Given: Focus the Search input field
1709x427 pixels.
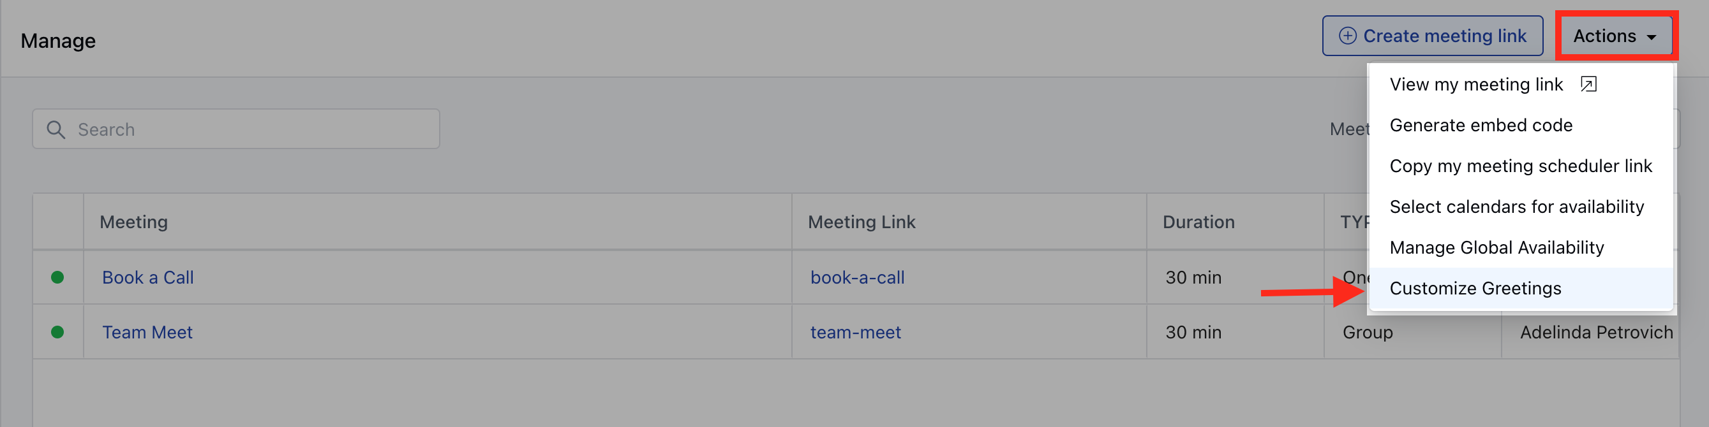Looking at the screenshot, I should (236, 129).
